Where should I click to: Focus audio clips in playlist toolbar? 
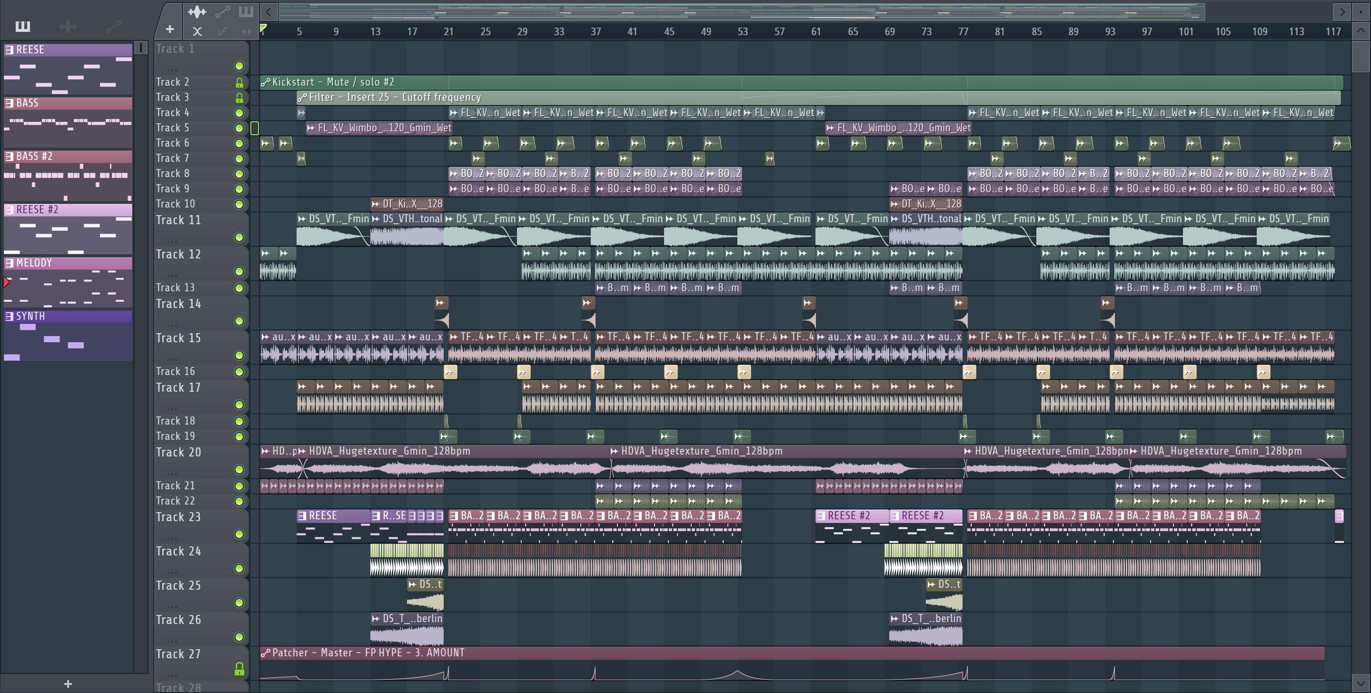pos(197,12)
